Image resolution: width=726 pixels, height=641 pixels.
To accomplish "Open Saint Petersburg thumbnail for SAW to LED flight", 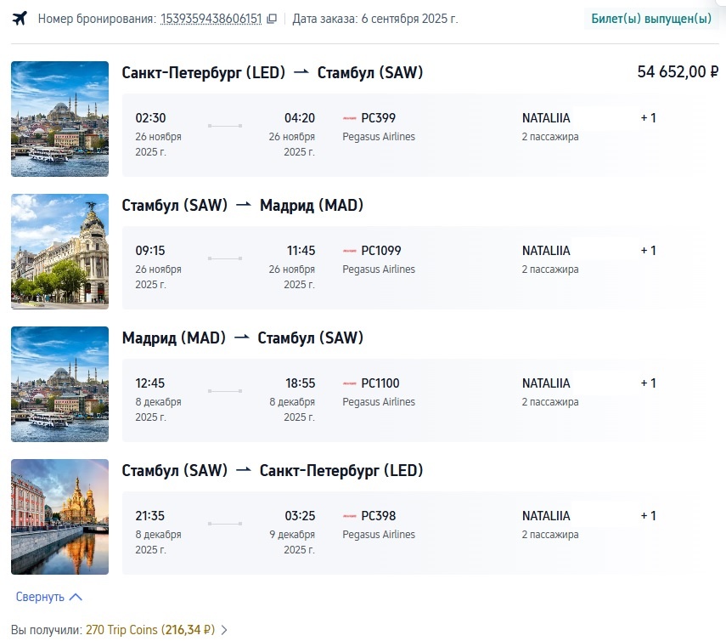I will click(59, 517).
